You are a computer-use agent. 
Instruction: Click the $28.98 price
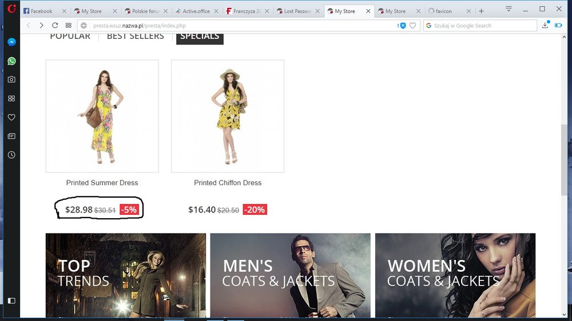click(x=79, y=210)
